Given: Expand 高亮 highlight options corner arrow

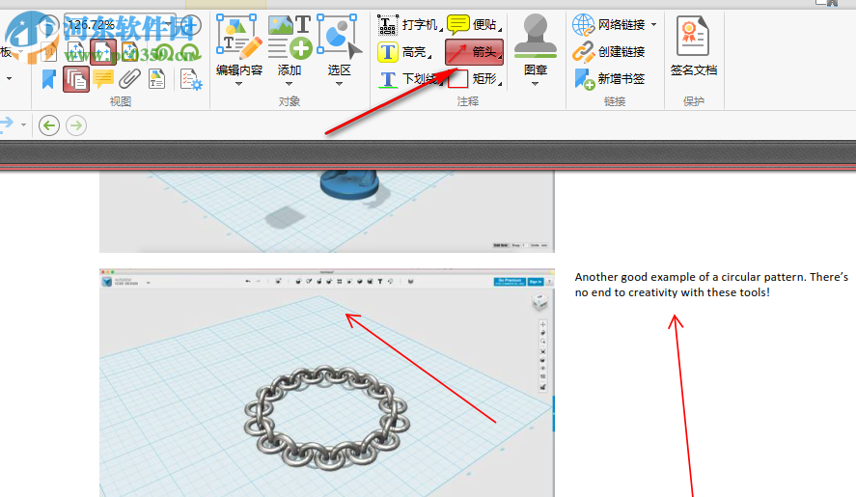Looking at the screenshot, I should pyautogui.click(x=429, y=56).
